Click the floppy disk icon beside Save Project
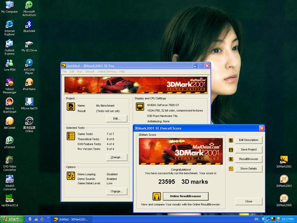 tap(231, 150)
